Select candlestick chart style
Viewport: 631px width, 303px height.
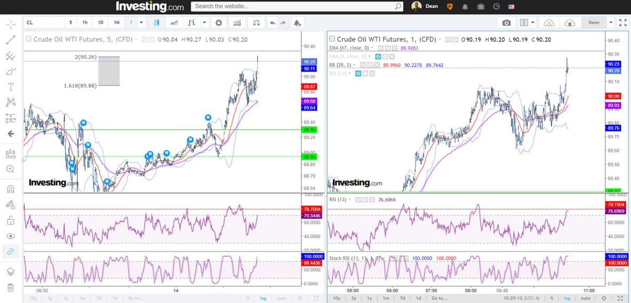coord(156,23)
